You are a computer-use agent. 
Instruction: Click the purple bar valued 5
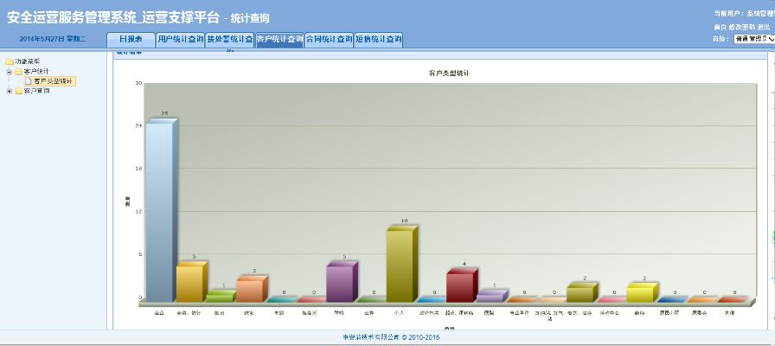pyautogui.click(x=340, y=282)
